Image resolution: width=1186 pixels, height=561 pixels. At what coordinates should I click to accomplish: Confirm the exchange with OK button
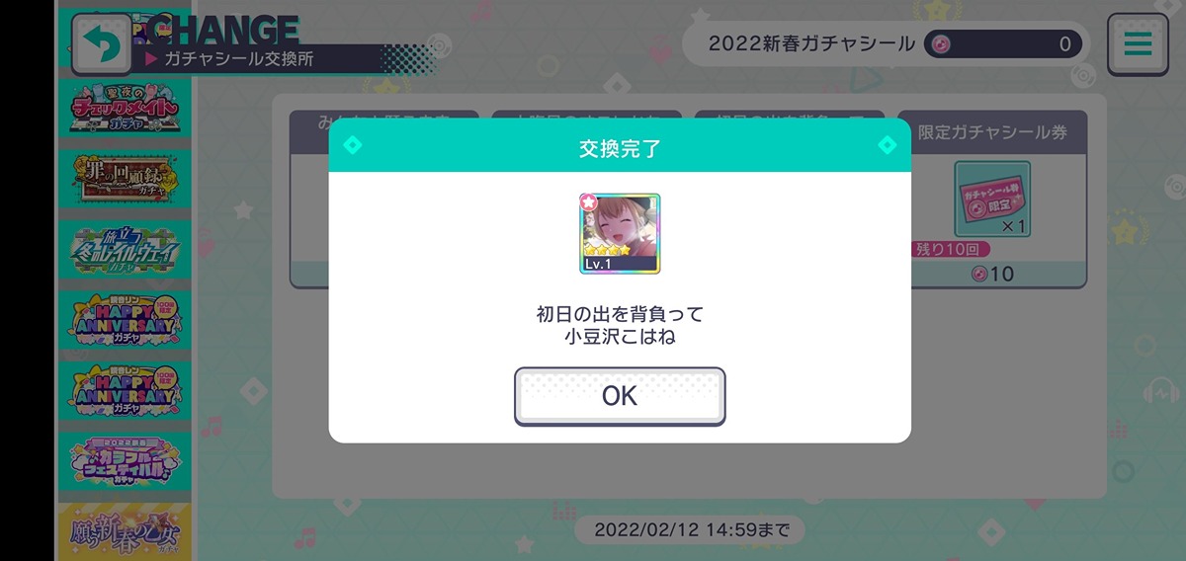(620, 396)
